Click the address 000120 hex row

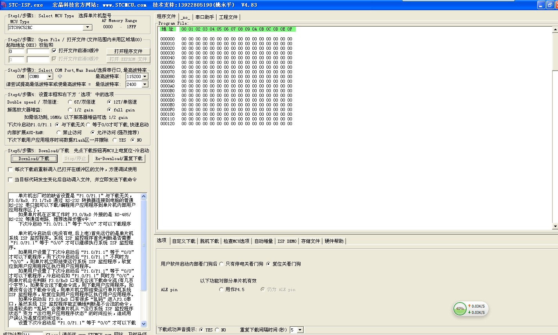tap(226, 124)
